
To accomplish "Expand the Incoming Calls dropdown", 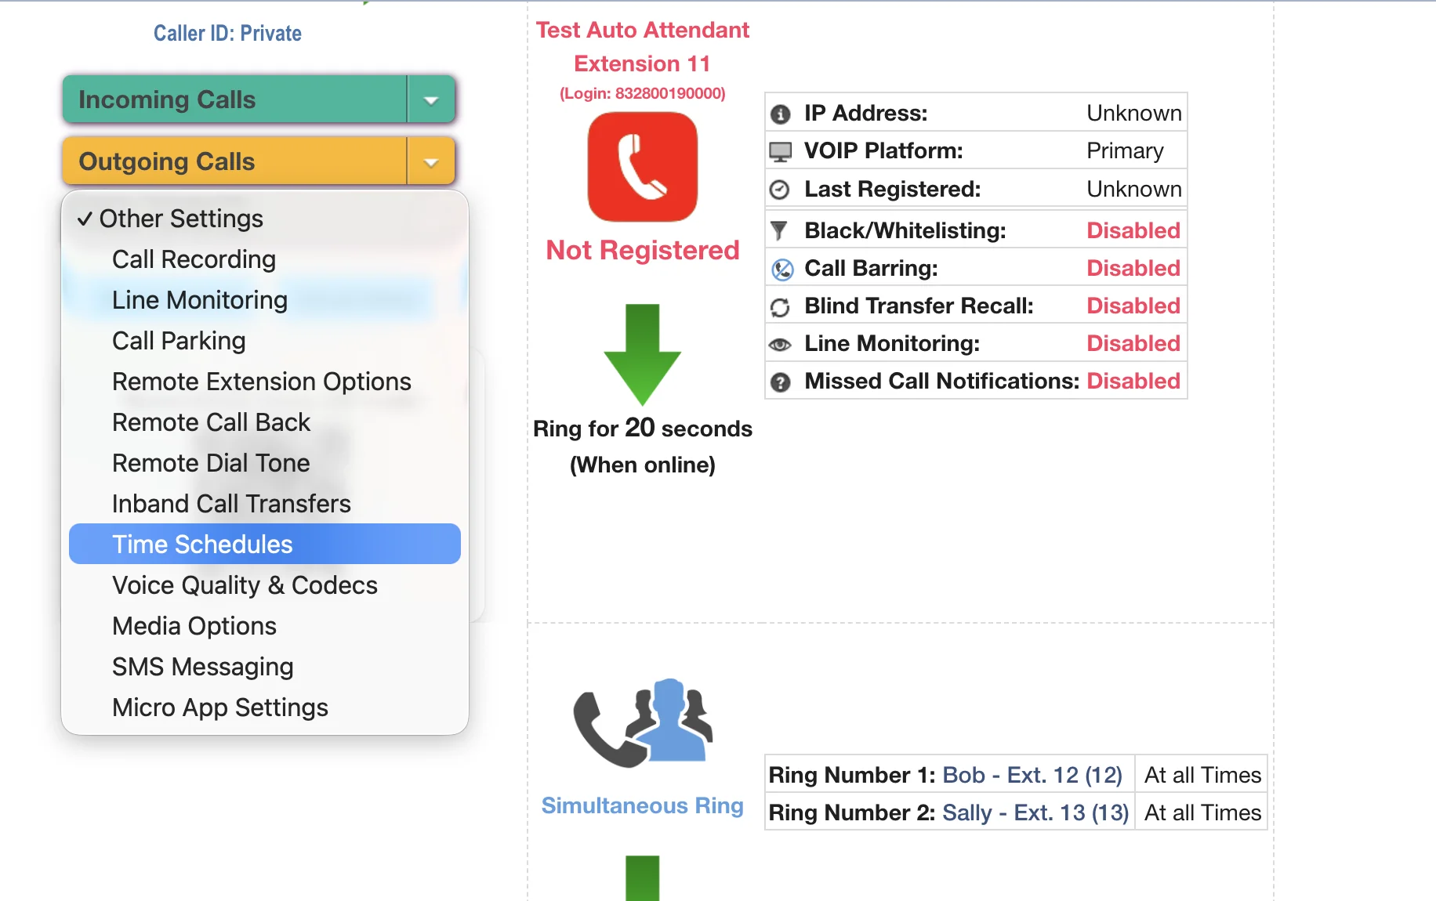I will coord(430,100).
